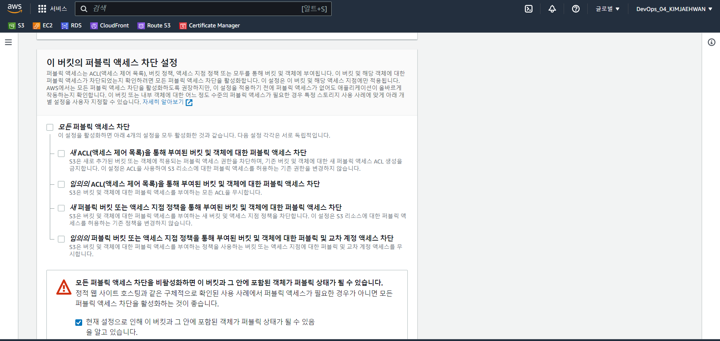The width and height of the screenshot is (720, 341).
Task: Open 자세히 알아보기 link
Action: [163, 102]
